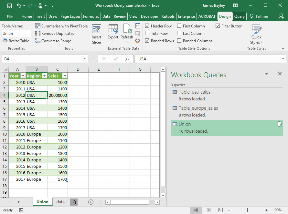Add a new sheet with plus icon
This screenshot has width=288, height=214.
pyautogui.click(x=91, y=202)
